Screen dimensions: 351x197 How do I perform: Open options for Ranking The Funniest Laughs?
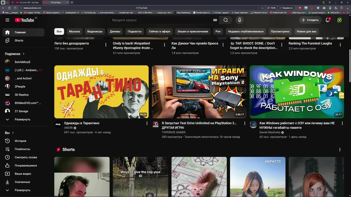point(340,45)
